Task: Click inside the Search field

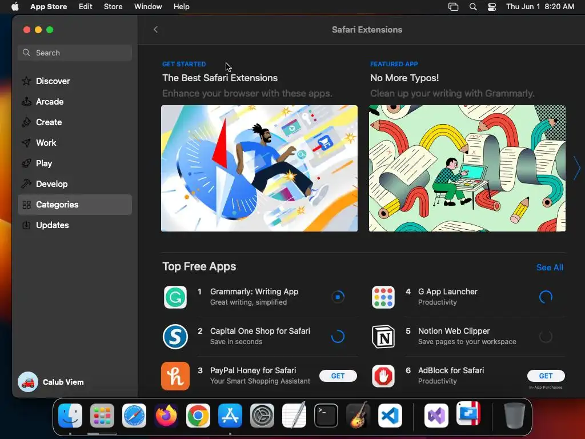Action: click(75, 53)
